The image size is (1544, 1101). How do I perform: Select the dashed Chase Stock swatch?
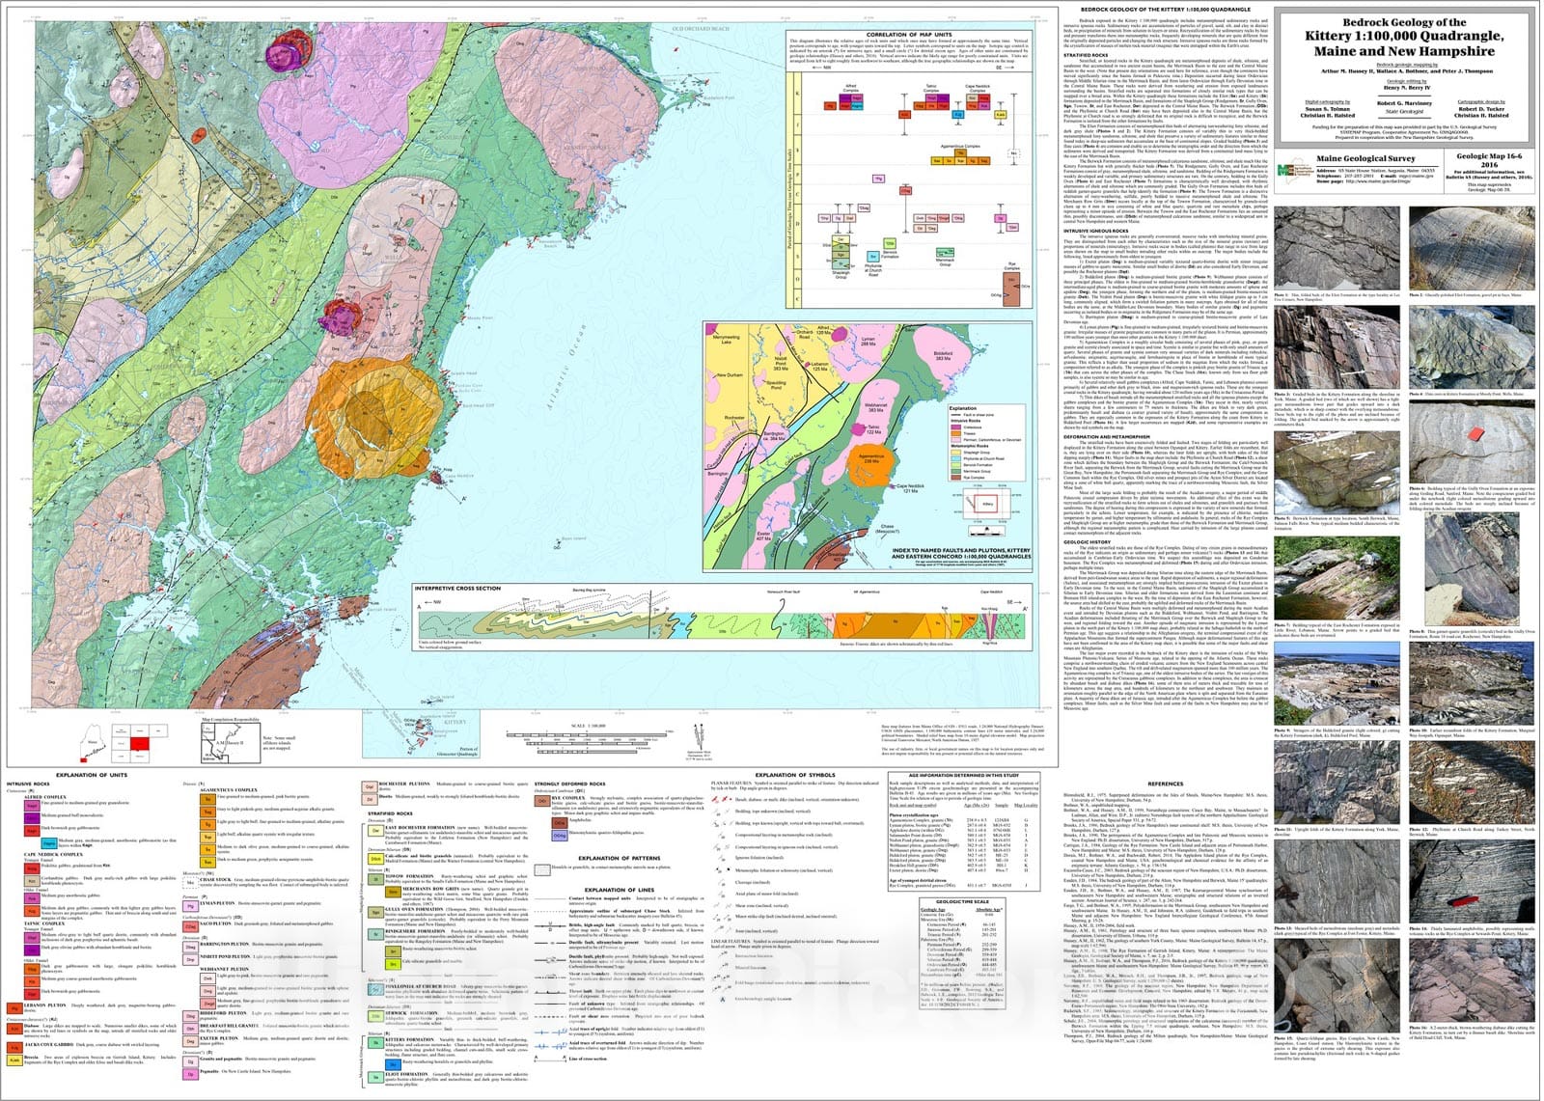[191, 883]
